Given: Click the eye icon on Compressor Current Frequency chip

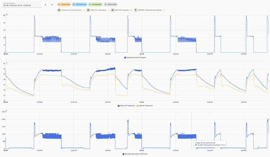Looking at the screenshot, I should (x=59, y=10).
